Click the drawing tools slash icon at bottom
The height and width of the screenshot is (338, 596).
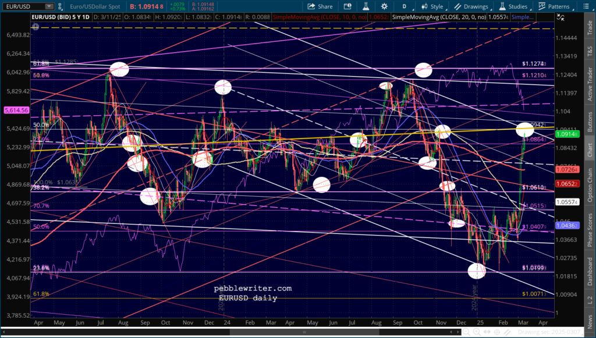(507, 332)
